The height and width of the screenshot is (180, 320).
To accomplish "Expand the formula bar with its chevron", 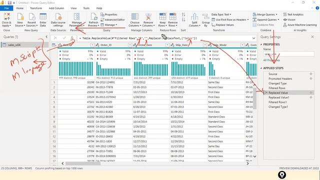I will tap(253, 38).
